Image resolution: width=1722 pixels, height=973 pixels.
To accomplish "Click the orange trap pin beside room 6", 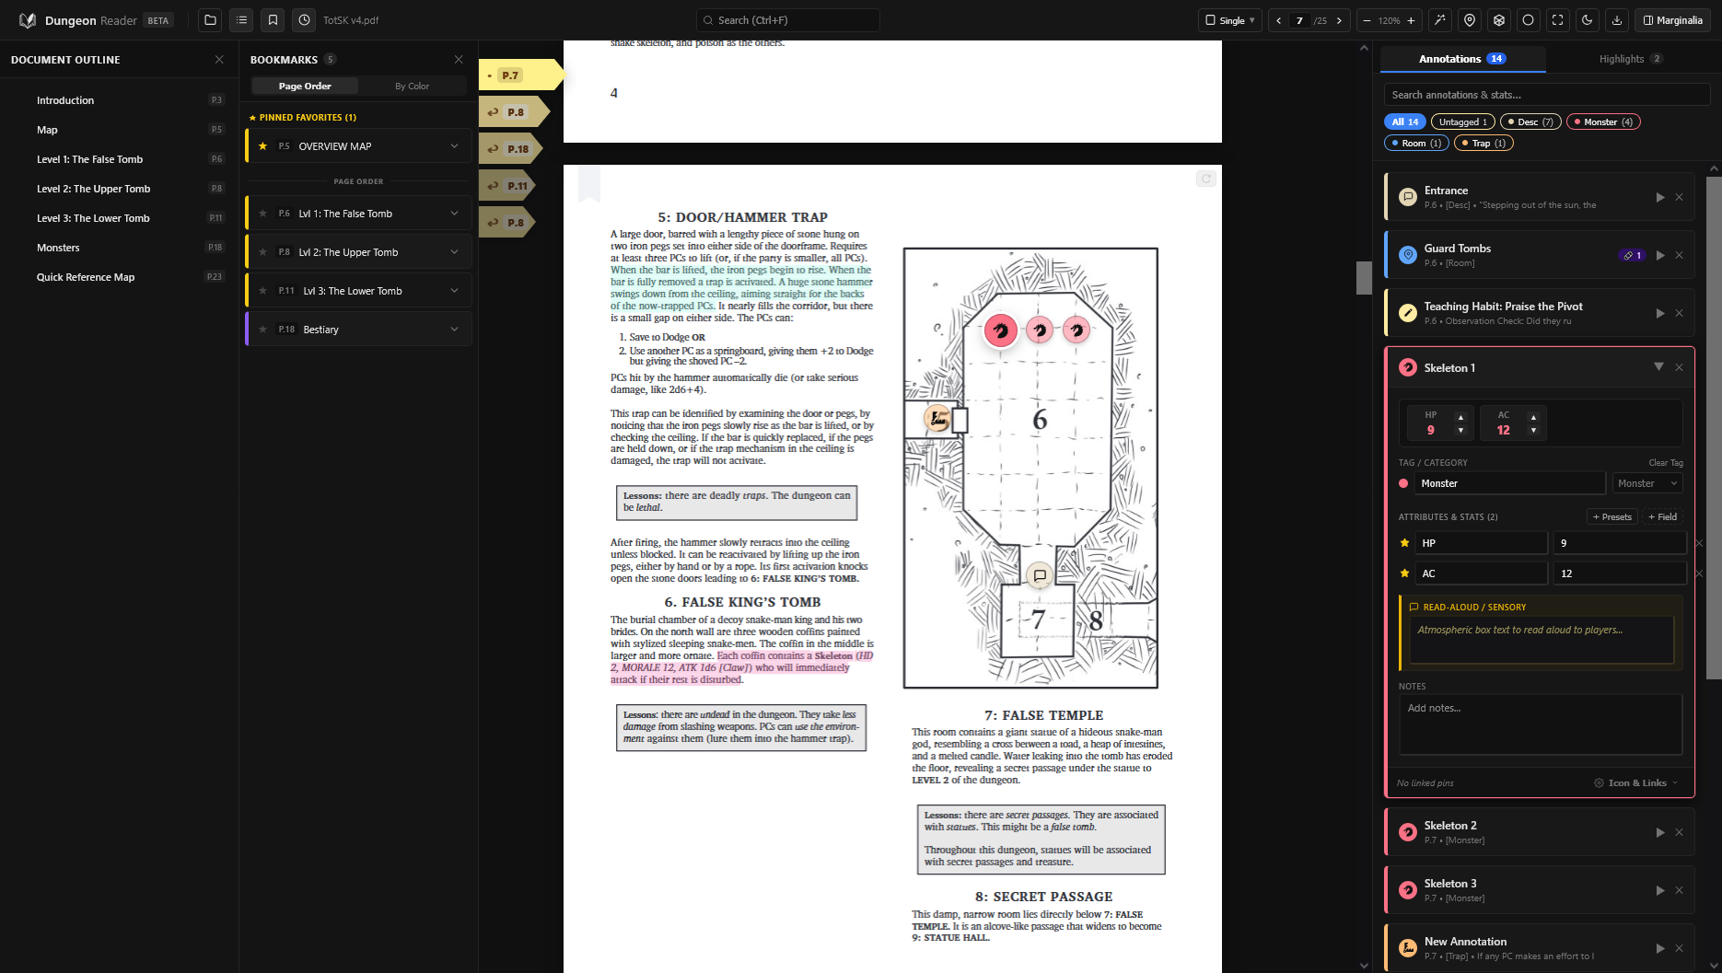I will 937,419.
